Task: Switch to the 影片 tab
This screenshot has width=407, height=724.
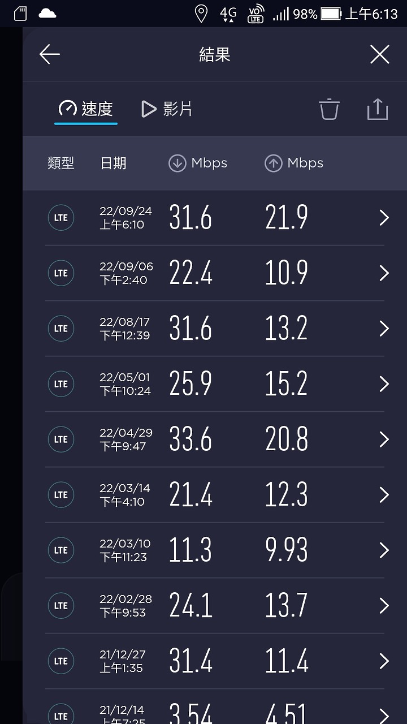Action: (167, 109)
